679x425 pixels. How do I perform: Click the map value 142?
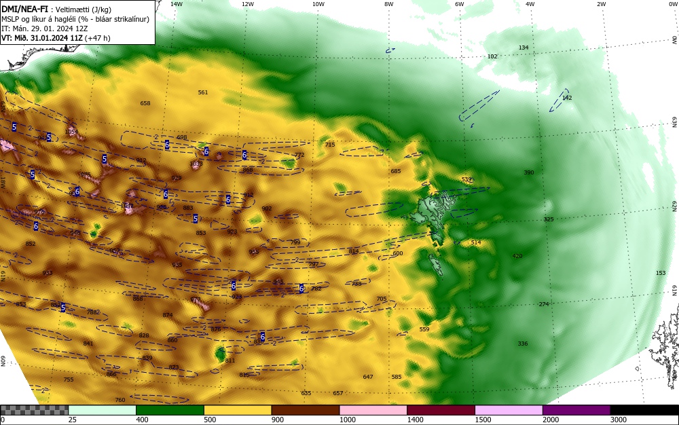pyautogui.click(x=567, y=98)
